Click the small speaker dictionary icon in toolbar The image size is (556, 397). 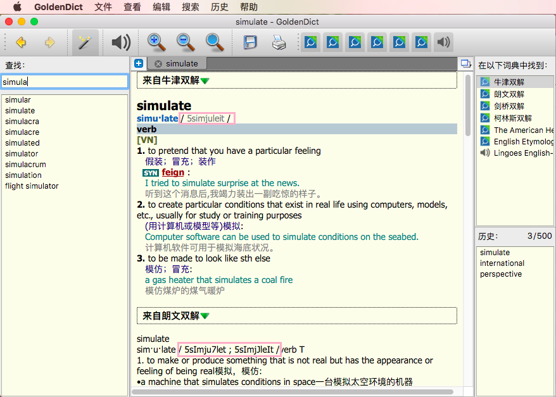click(443, 42)
